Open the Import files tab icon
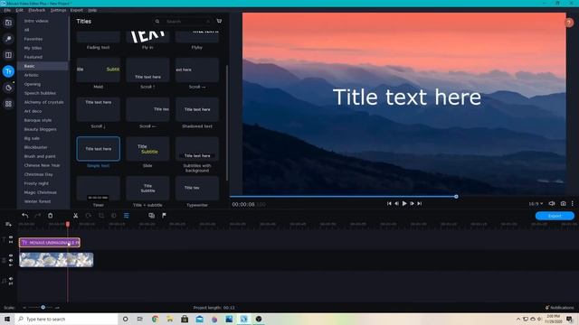The image size is (579, 325). pyautogui.click(x=8, y=23)
